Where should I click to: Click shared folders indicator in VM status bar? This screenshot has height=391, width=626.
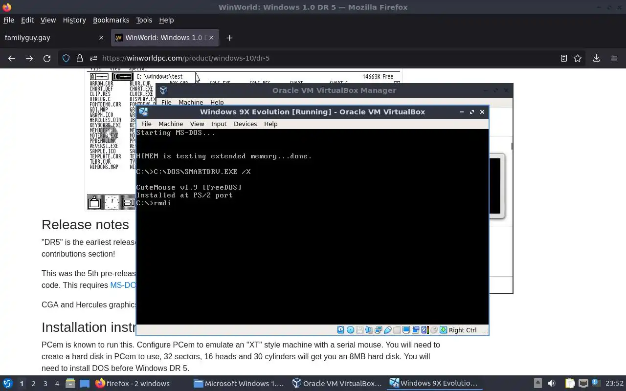coord(397,330)
